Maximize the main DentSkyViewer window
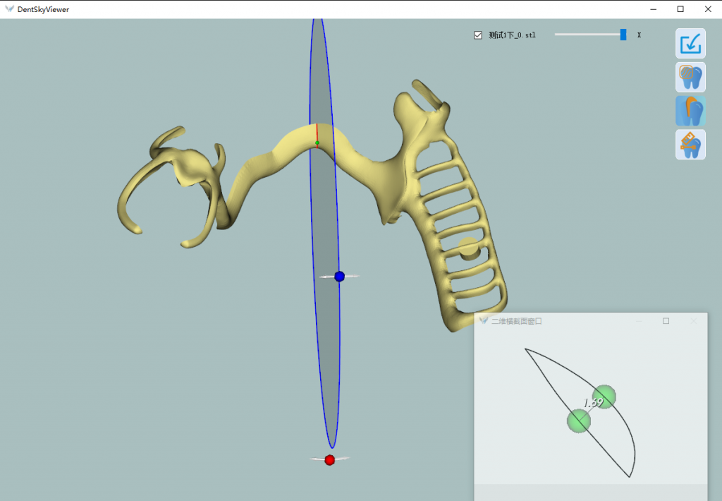 click(680, 9)
